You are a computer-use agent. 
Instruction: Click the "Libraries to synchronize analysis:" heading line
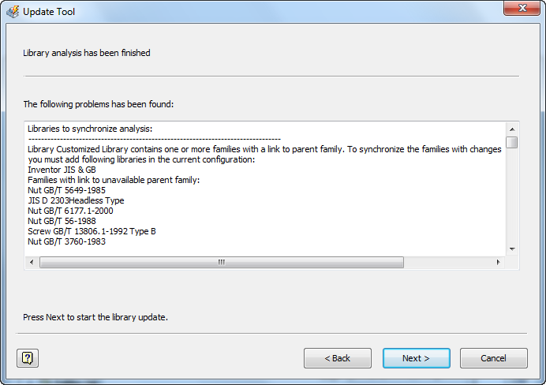[89, 129]
